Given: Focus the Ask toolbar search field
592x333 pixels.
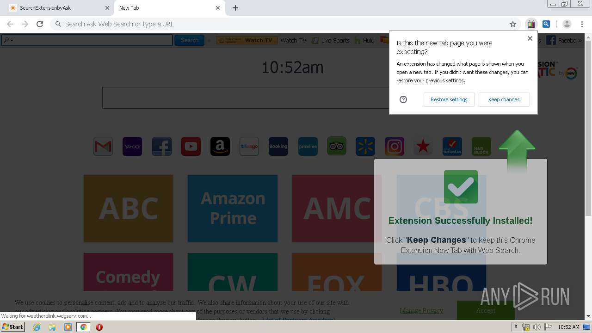Looking at the screenshot, I should (87, 40).
